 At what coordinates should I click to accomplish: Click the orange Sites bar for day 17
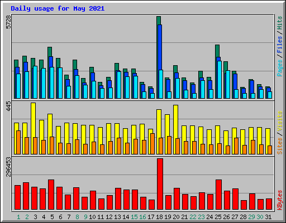152,144
